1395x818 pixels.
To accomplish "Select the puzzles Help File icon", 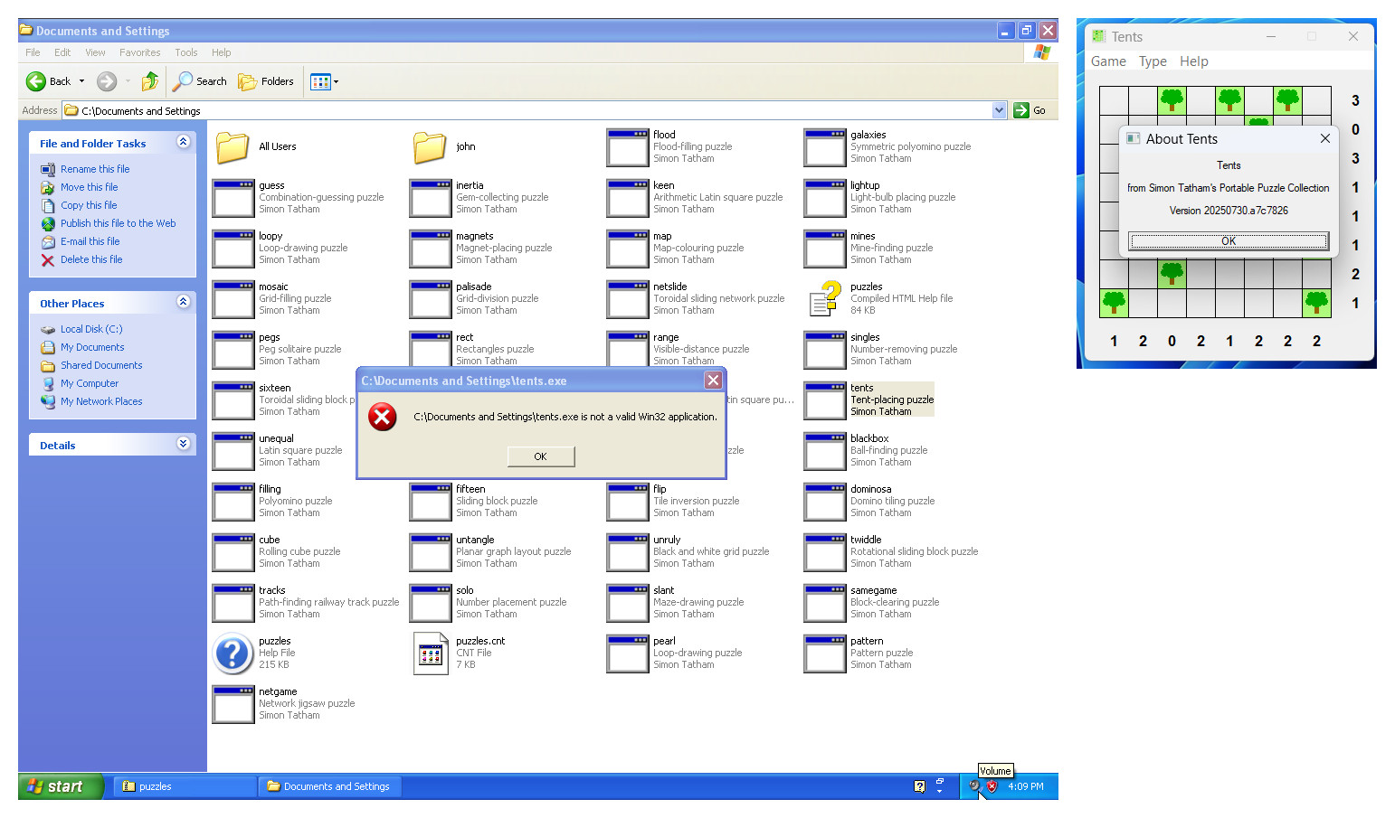I will tap(232, 653).
